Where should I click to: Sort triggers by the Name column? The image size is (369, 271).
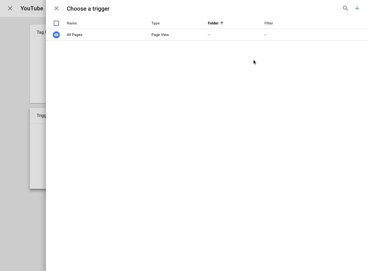click(x=72, y=23)
